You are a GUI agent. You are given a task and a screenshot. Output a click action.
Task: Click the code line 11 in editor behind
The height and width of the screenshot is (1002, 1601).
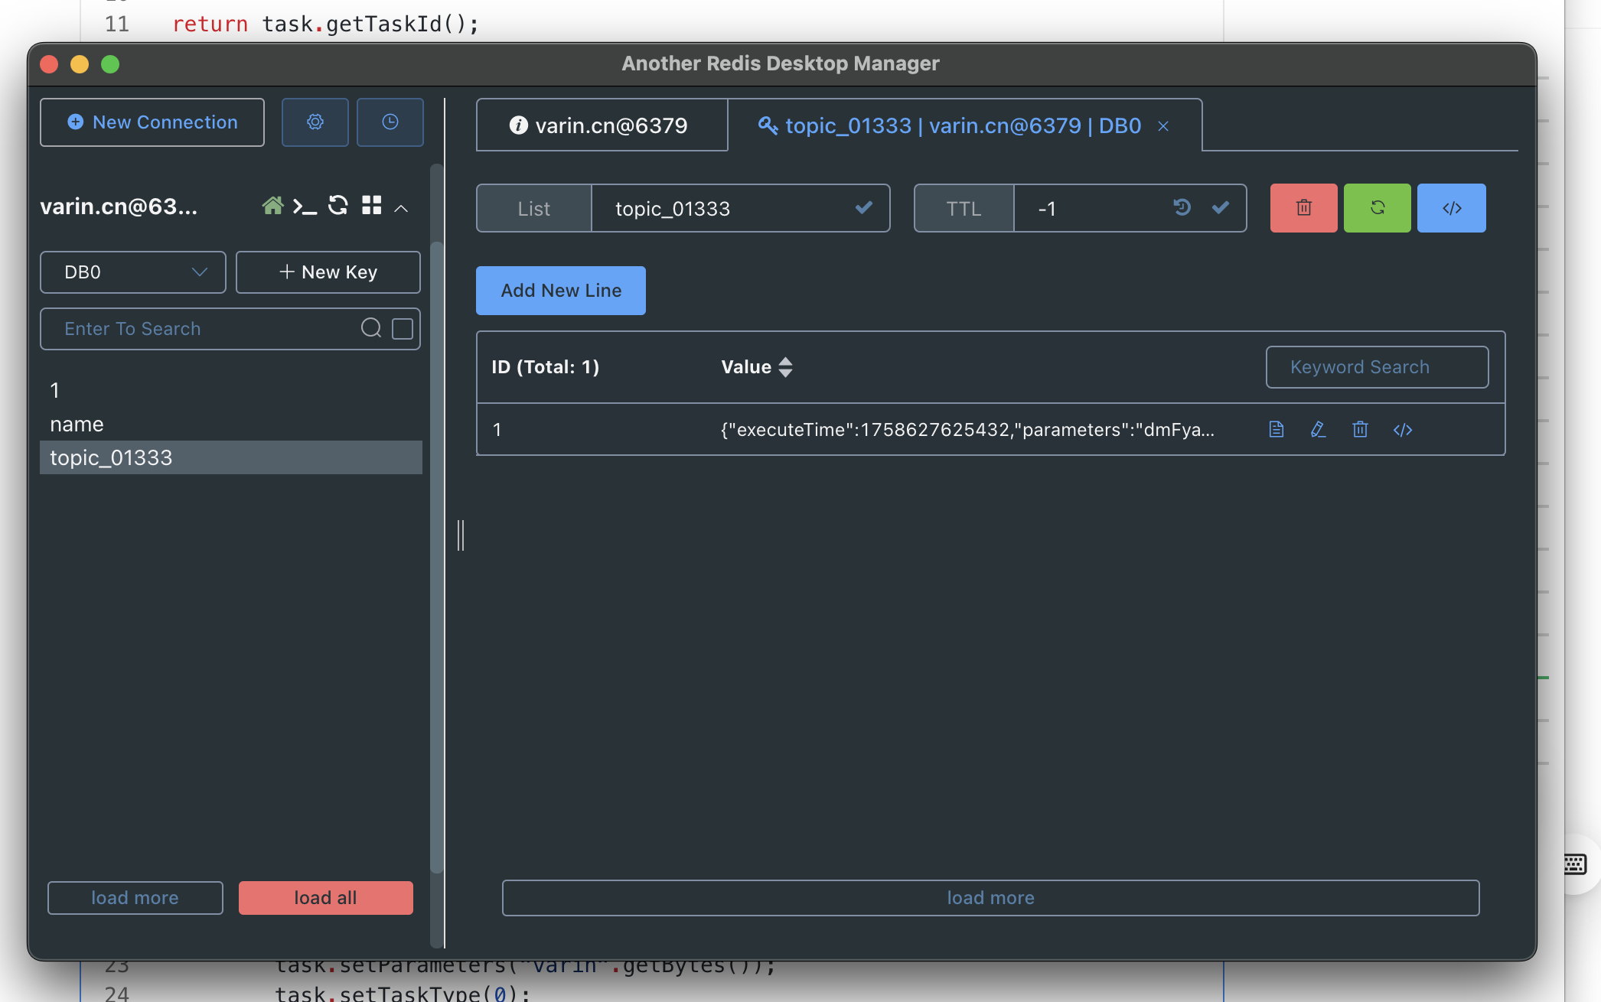coord(325,24)
